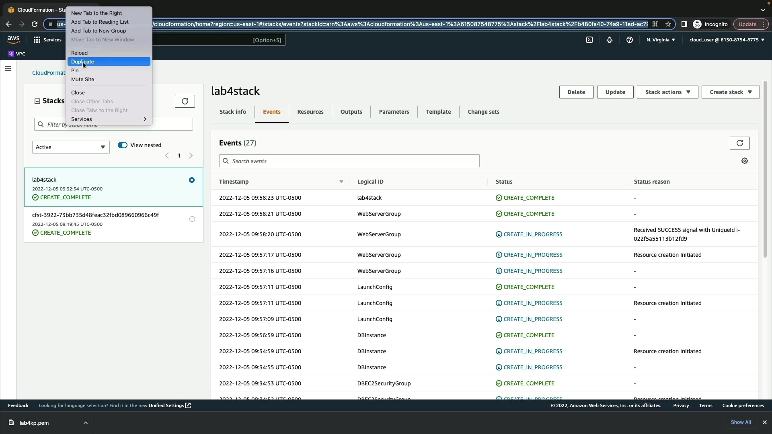This screenshot has height=434, width=772.
Task: Open the hamburger navigation menu
Action: click(x=8, y=68)
